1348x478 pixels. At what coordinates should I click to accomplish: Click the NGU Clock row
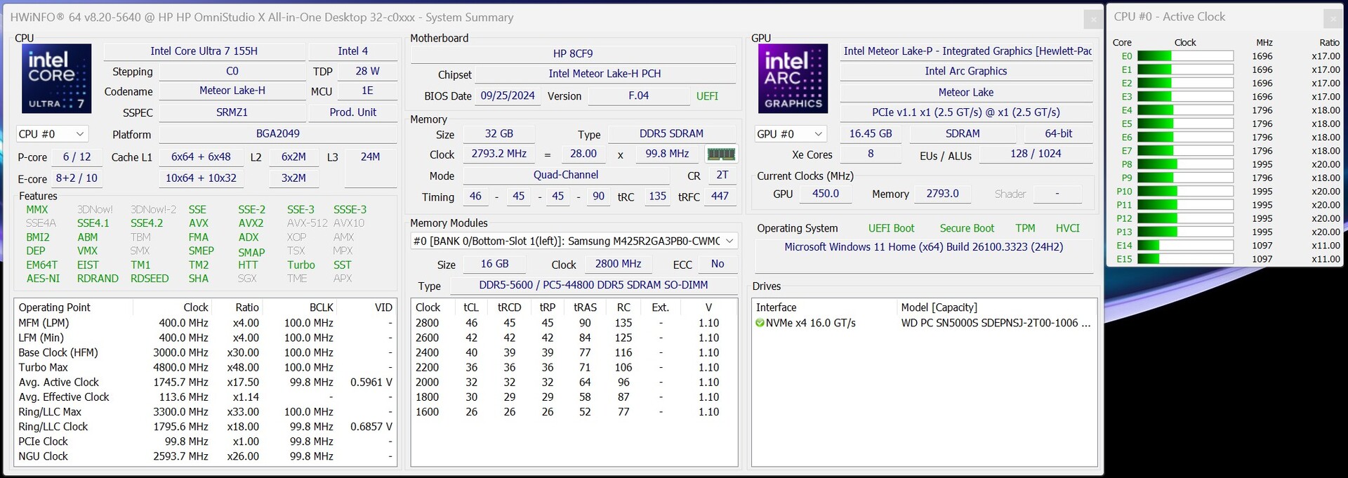[205, 456]
